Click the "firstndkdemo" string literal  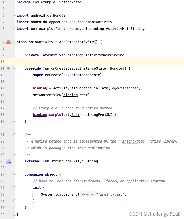(x=110, y=194)
